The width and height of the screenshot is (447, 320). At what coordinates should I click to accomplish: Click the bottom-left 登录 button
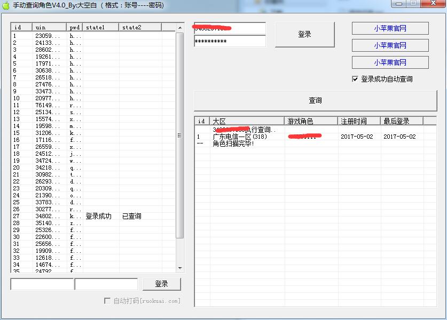click(x=161, y=284)
